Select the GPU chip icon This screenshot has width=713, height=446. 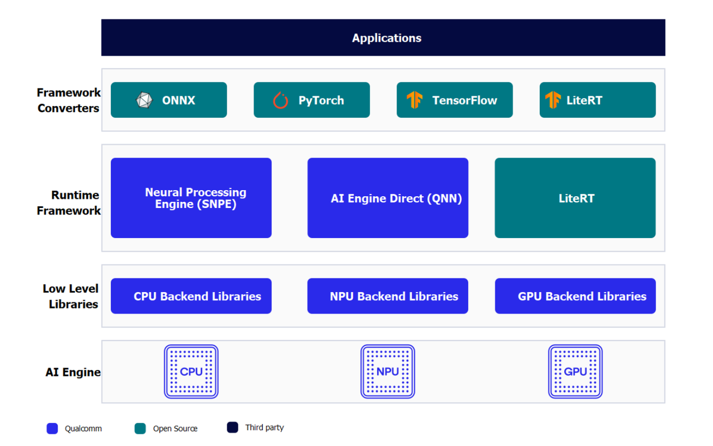pos(575,371)
